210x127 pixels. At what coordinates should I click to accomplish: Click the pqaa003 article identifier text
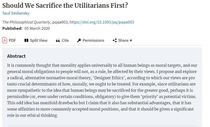60,22
